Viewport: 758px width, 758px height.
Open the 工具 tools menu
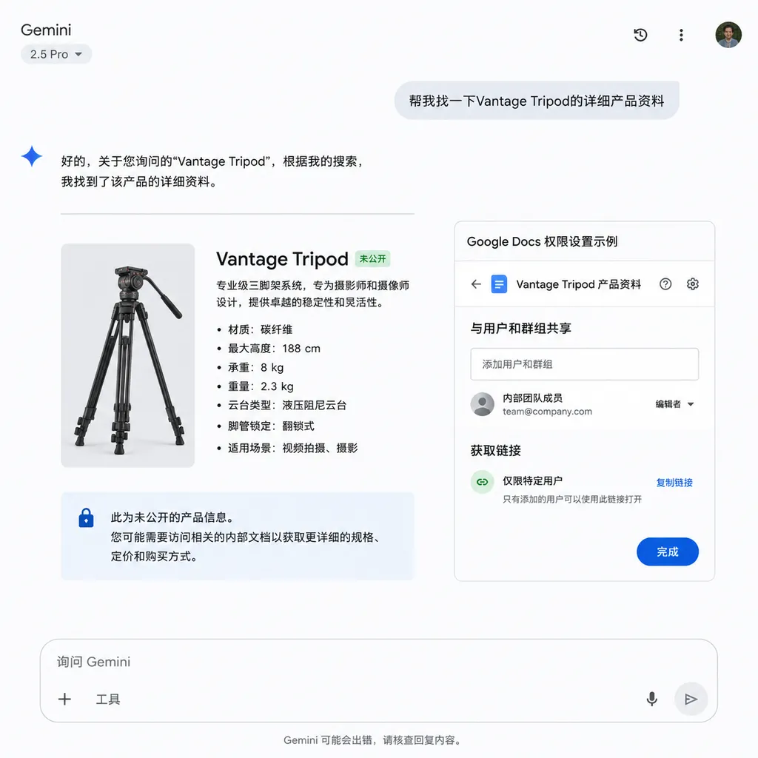[x=108, y=699]
